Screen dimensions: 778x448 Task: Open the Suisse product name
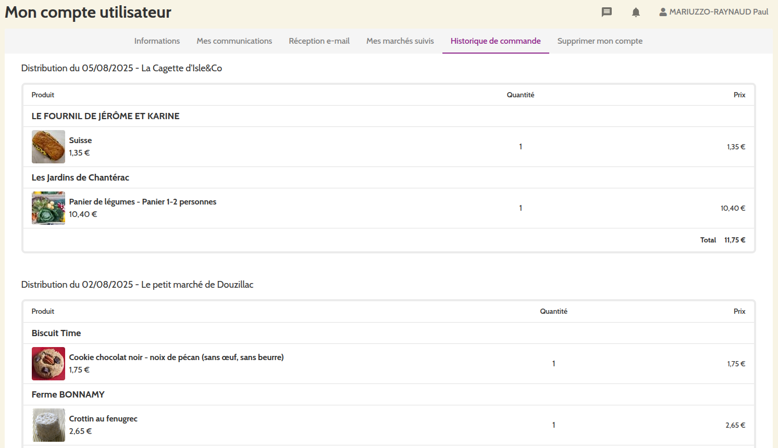click(80, 140)
